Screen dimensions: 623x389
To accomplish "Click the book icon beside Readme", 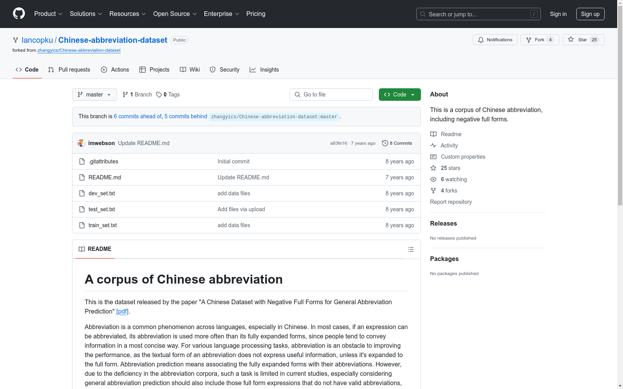I will 433,134.
